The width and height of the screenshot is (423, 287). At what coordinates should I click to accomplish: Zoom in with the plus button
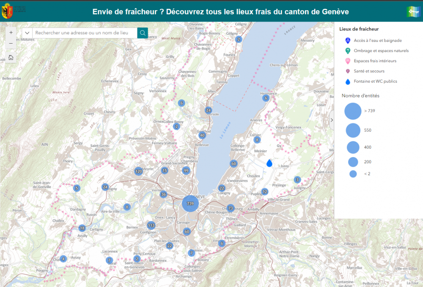[11, 33]
